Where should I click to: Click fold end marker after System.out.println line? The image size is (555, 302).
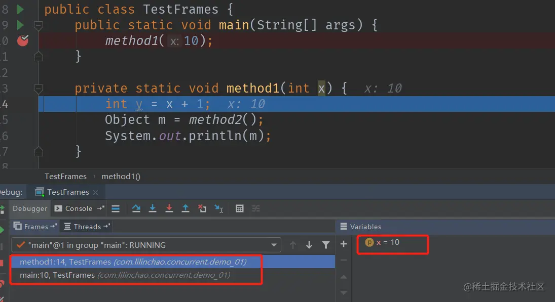pos(38,152)
